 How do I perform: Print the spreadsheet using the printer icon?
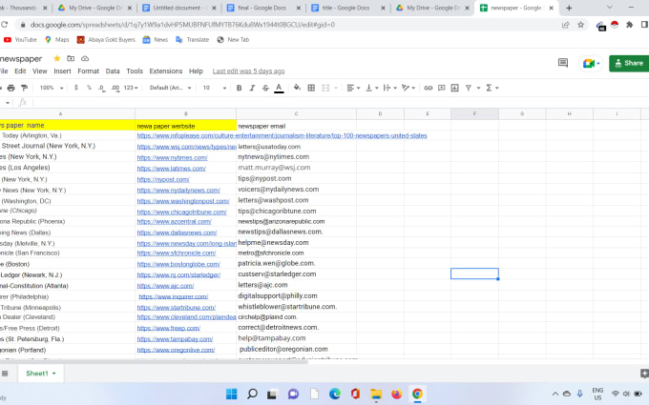point(11,88)
